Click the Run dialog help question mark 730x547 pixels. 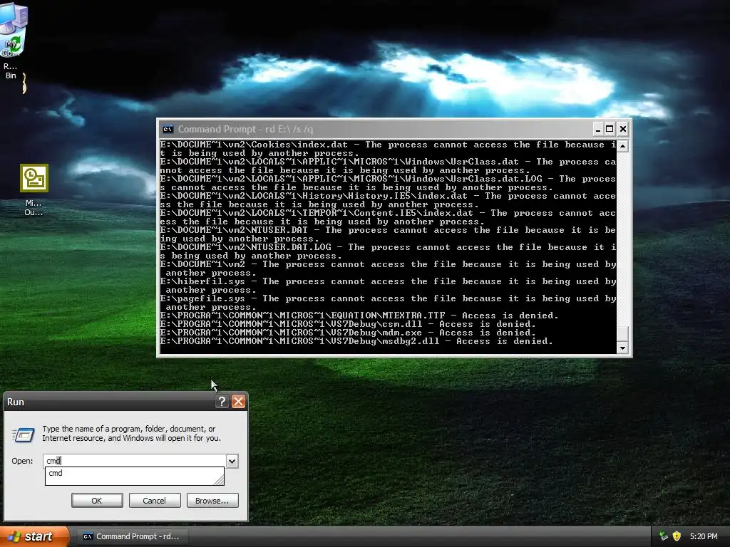pyautogui.click(x=222, y=402)
